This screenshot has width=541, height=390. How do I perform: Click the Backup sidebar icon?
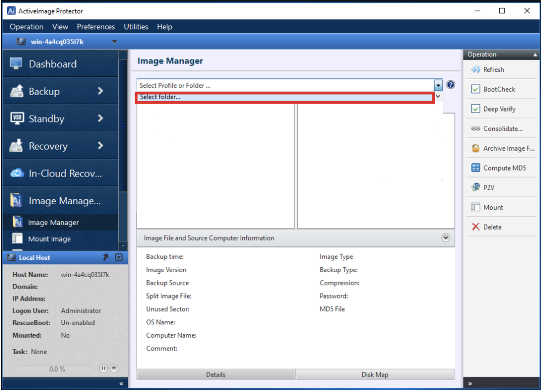tap(16, 91)
